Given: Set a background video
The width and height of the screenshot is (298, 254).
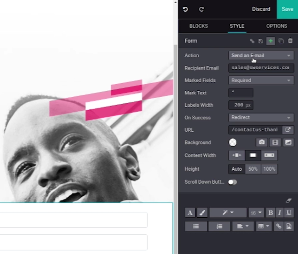Looking at the screenshot, I should coord(275,142).
